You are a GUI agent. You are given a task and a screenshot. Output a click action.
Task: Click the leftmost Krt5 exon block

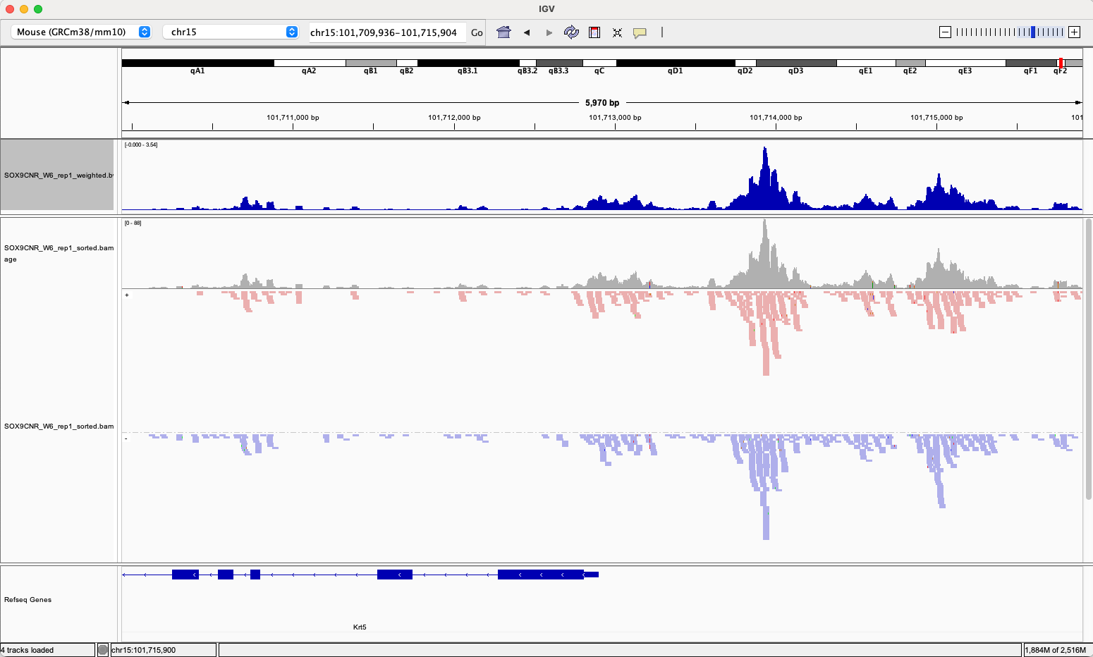(x=185, y=575)
